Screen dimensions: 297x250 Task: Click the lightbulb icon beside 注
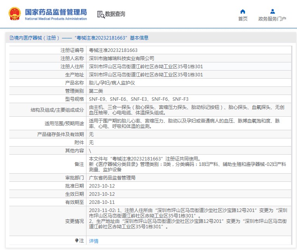coord(77,241)
